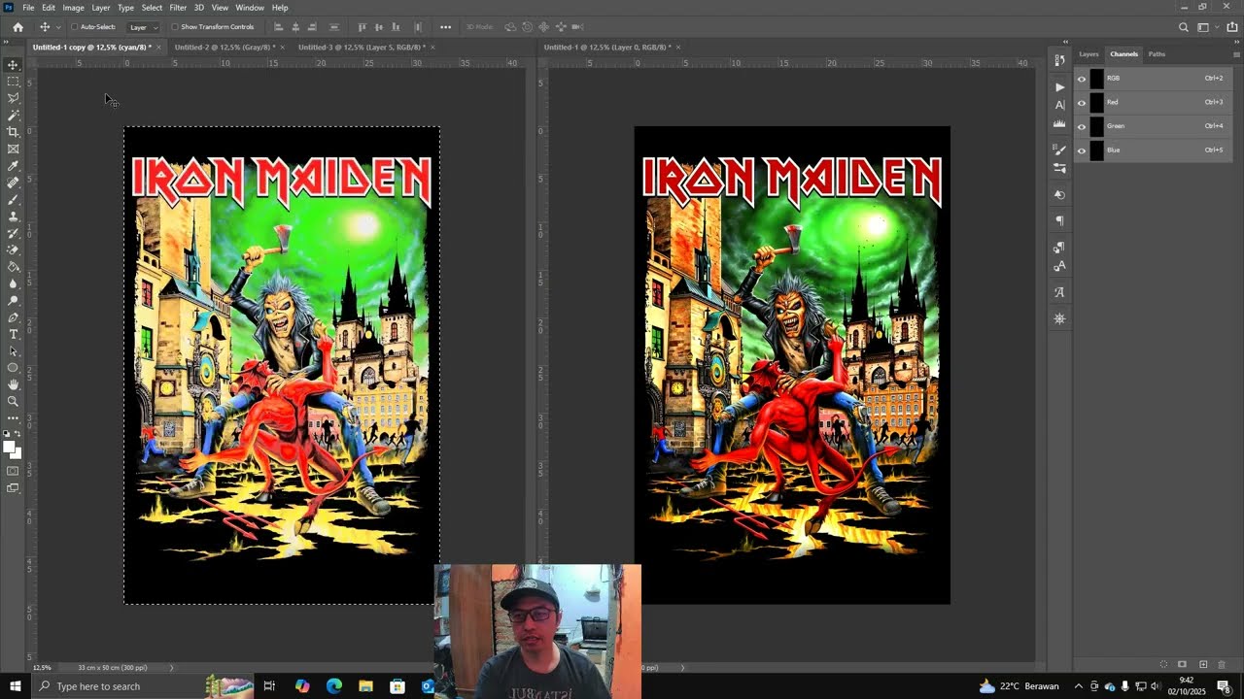Screen dimensions: 1244x699
Task: Open the Image menu
Action: tap(74, 8)
